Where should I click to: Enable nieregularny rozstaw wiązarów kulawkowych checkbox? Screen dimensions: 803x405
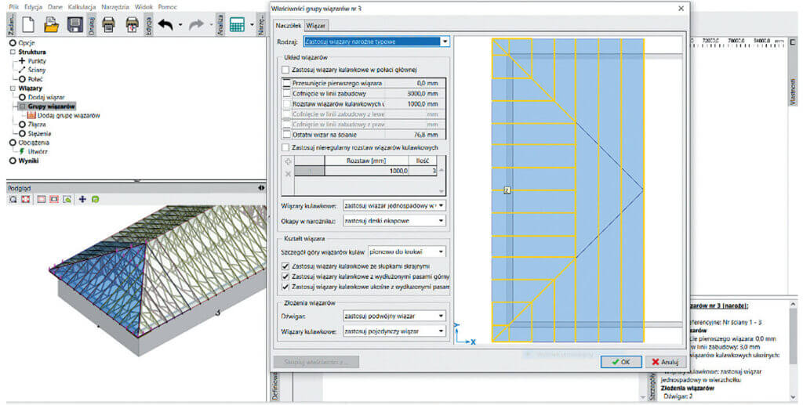pyautogui.click(x=285, y=147)
